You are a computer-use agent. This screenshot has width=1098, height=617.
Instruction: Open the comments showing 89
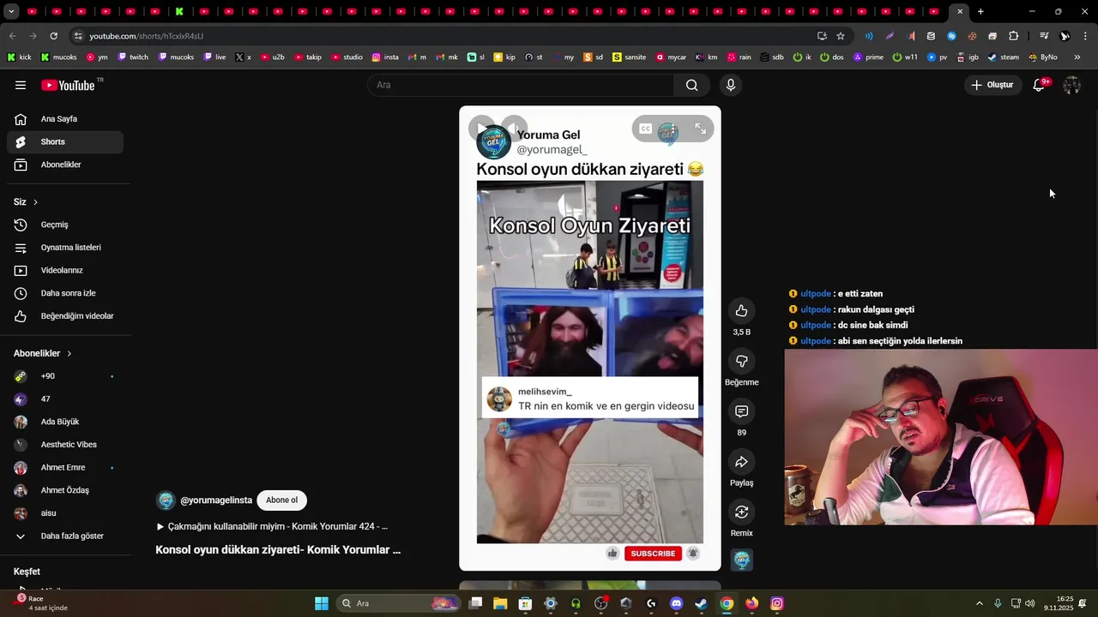[741, 412]
